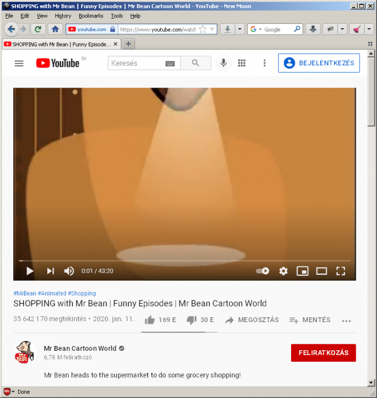Open video settings gear icon
The width and height of the screenshot is (377, 398).
(283, 271)
